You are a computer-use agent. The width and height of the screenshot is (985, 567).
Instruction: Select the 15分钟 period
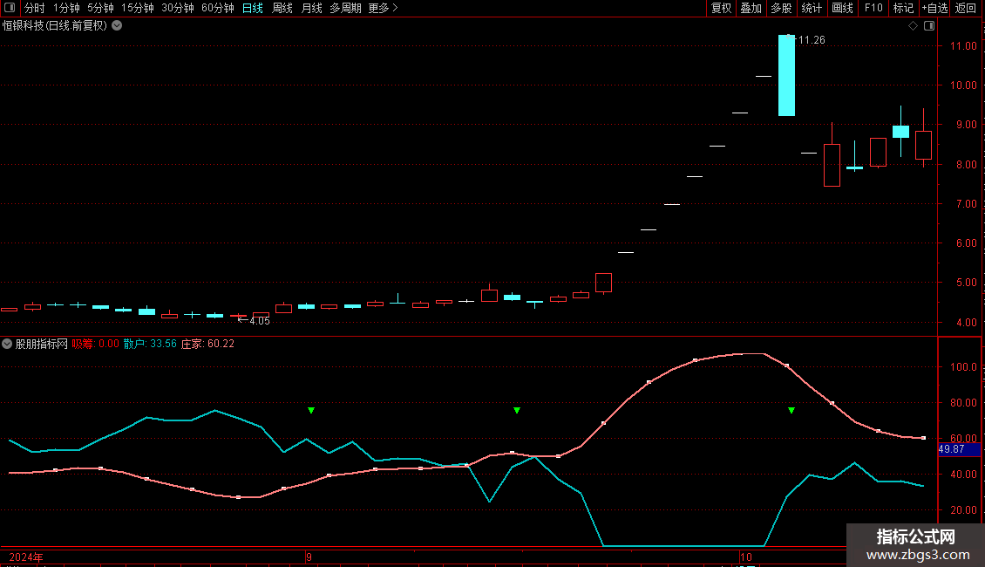click(x=138, y=8)
